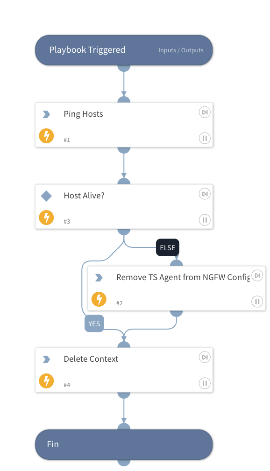This screenshot has height=471, width=270.
Task: Toggle pause on the Ping Hosts task
Action: [x=205, y=138]
